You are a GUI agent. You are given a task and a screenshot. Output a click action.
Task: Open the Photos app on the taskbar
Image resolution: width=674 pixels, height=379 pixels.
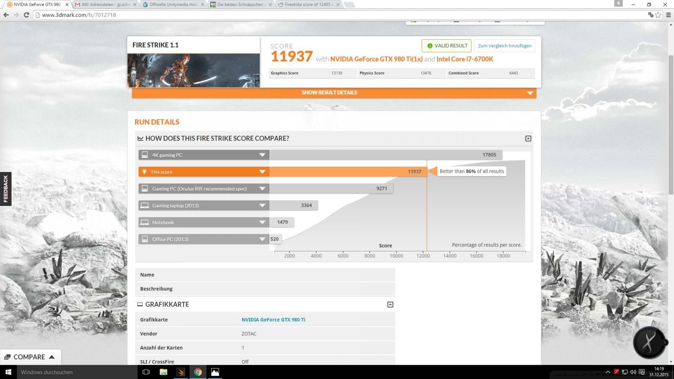(215, 372)
